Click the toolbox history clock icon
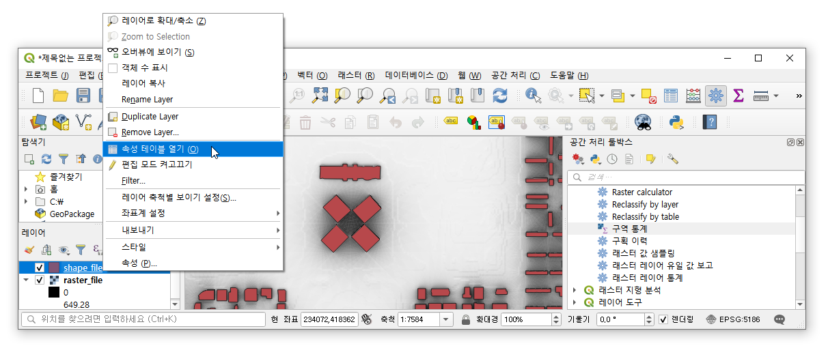Image resolution: width=828 pixels, height=346 pixels. [611, 159]
